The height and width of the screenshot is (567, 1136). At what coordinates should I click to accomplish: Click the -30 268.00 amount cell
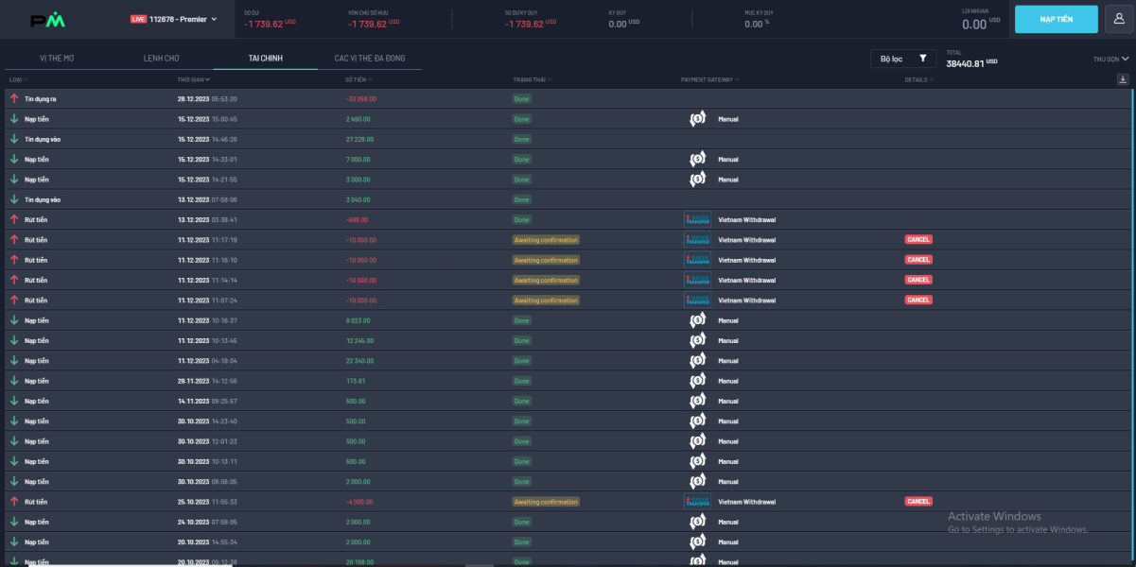click(x=361, y=98)
